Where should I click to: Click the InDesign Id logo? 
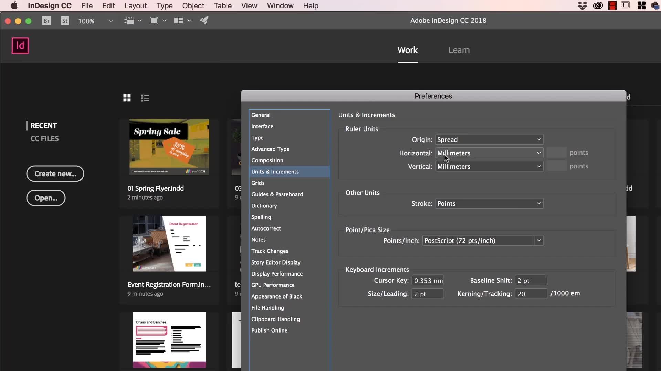(20, 46)
